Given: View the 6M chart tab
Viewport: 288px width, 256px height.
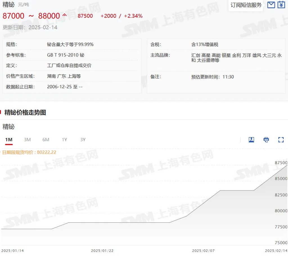Looking at the screenshot, I should [x=46, y=139].
